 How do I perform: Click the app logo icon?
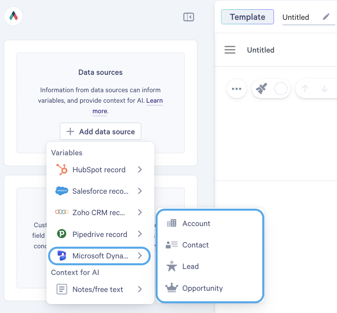[x=13, y=16]
